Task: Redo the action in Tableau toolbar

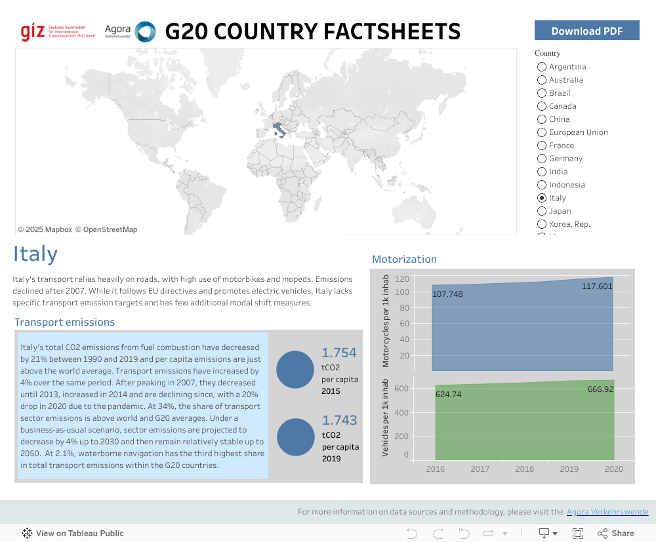Action: pyautogui.click(x=438, y=533)
